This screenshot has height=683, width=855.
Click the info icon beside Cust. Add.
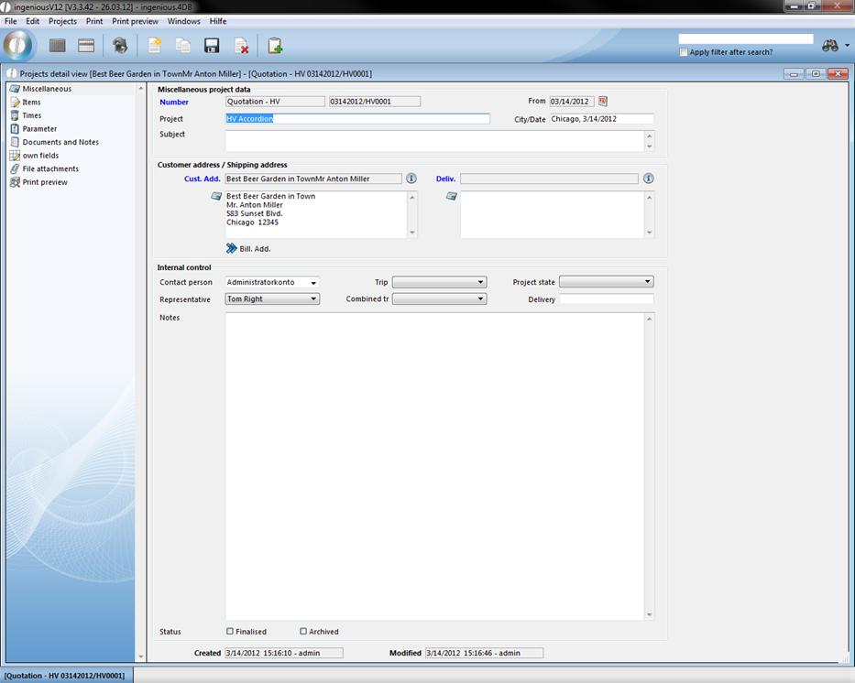(x=411, y=179)
